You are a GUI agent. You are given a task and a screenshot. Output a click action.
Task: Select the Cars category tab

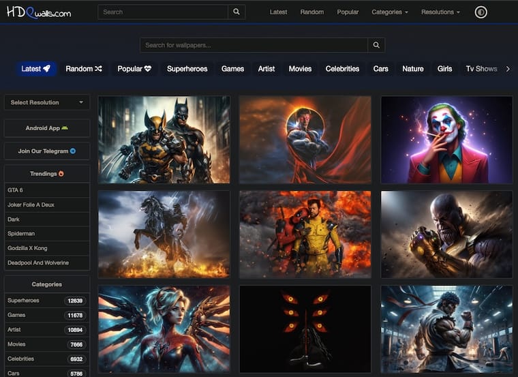pos(380,69)
